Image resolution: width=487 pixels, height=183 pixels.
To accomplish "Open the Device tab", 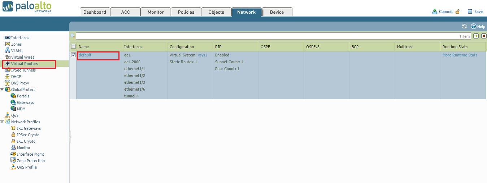I will pyautogui.click(x=277, y=12).
